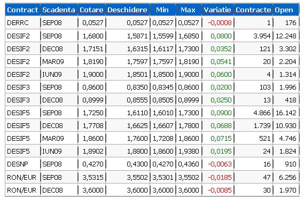Click DESIF3 in the DEC08 row
Viewport: 304px width, 199px height.
18,100
